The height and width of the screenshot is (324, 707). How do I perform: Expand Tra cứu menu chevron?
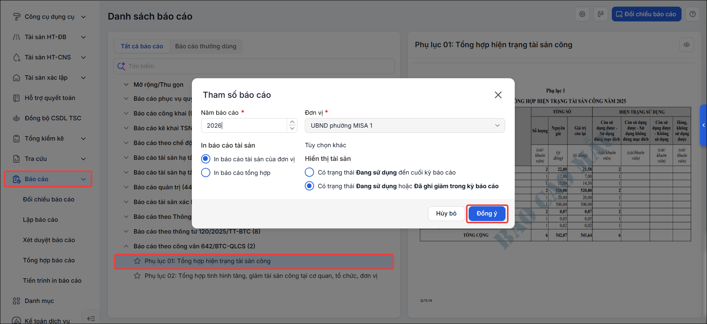[83, 159]
